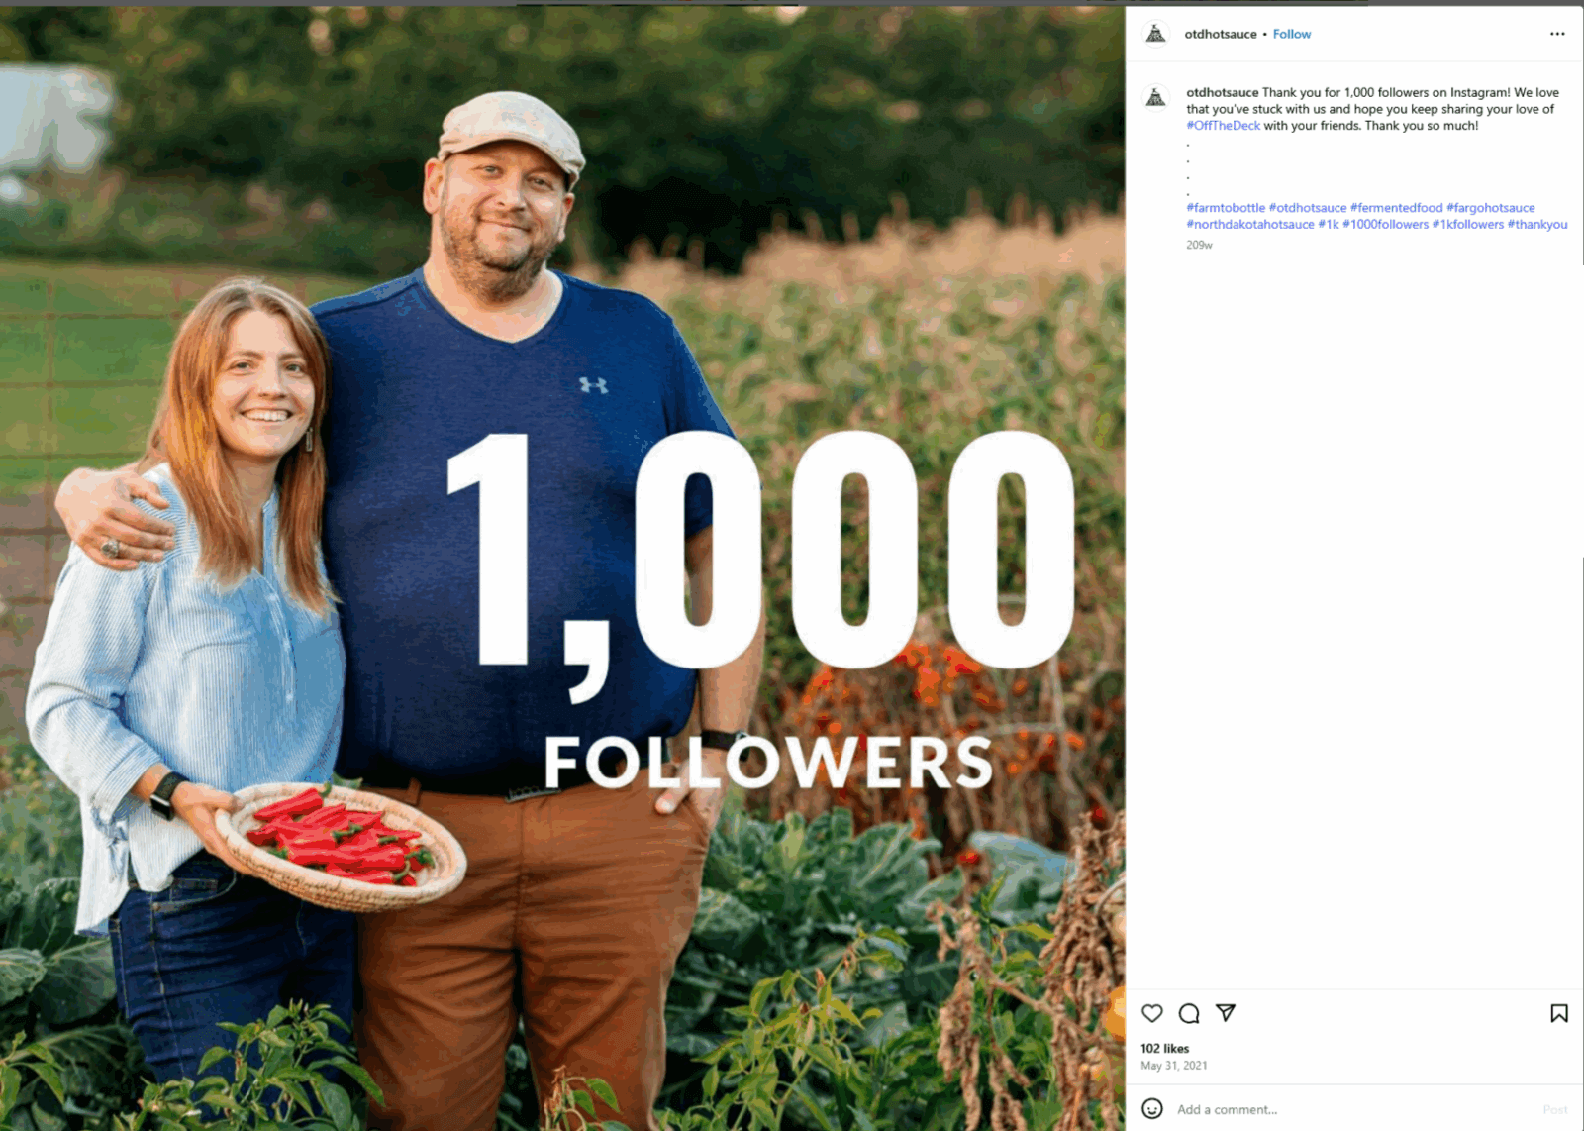Like the post with the heart icon
Screen dimensions: 1584x1131
tap(1152, 1013)
